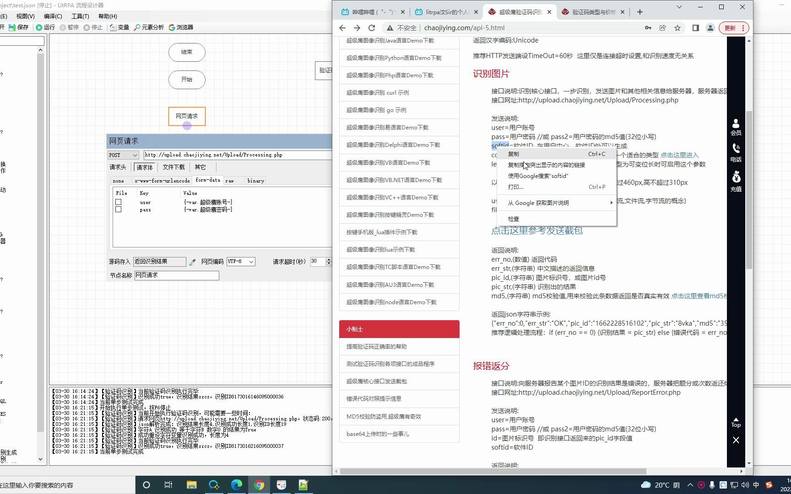Jump to the top with the Top arrow

pos(736,423)
